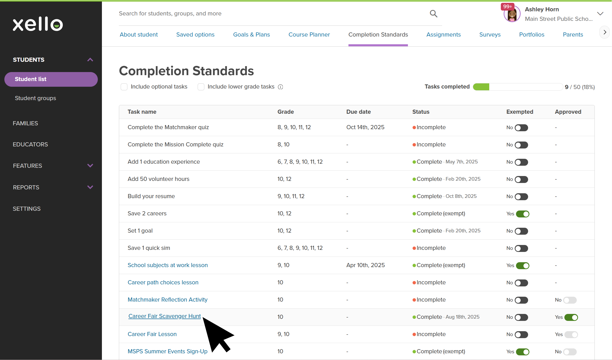Turn off exemption for Save 2 careers
Screen dimensions: 612x360
(x=522, y=214)
